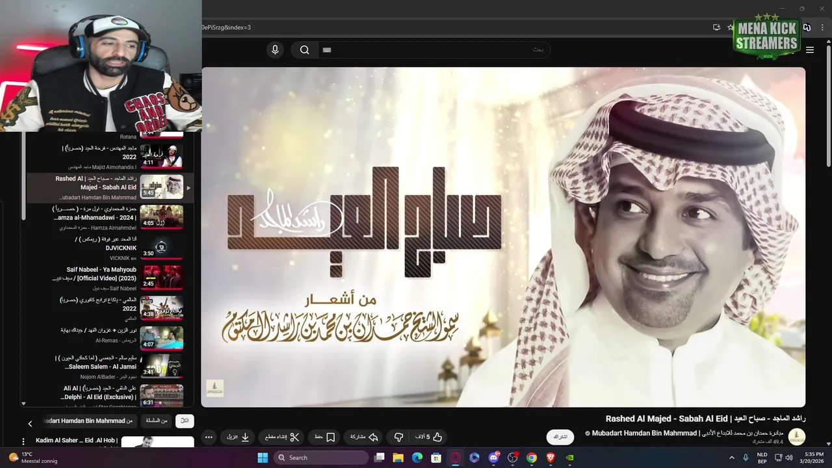Viewport: 832px width, 468px height.
Task: Create a clip with the scissors button
Action: (281, 437)
